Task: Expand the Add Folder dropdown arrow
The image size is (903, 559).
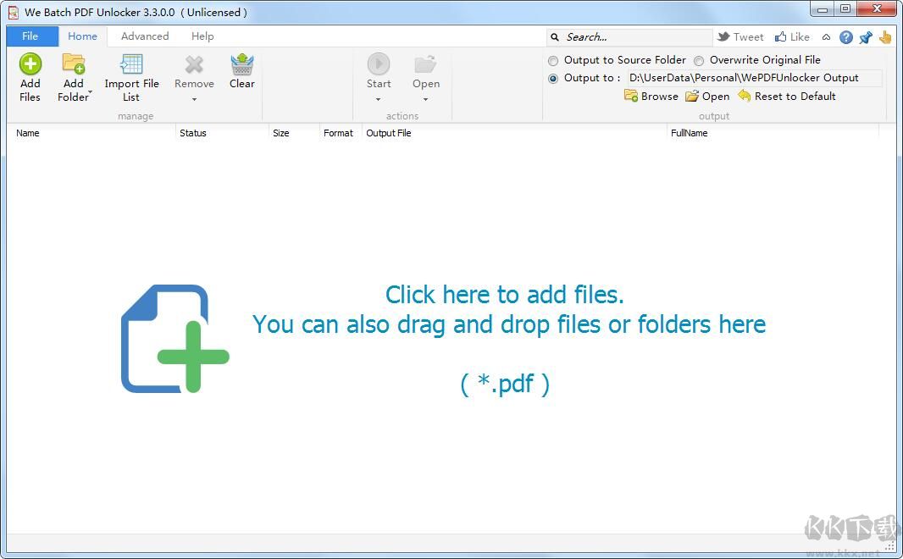Action: point(90,93)
